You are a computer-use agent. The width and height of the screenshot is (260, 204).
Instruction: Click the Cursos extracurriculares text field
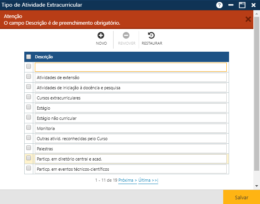point(130,98)
